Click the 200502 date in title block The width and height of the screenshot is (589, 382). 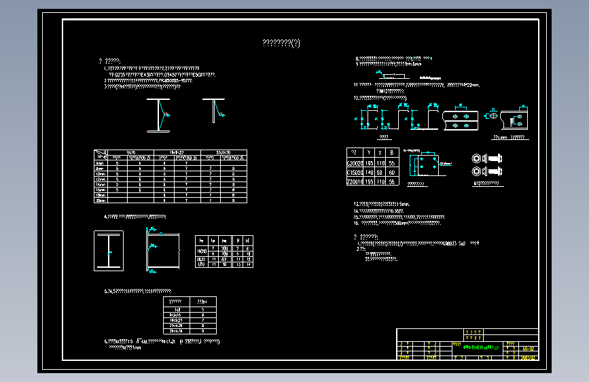tap(528, 358)
